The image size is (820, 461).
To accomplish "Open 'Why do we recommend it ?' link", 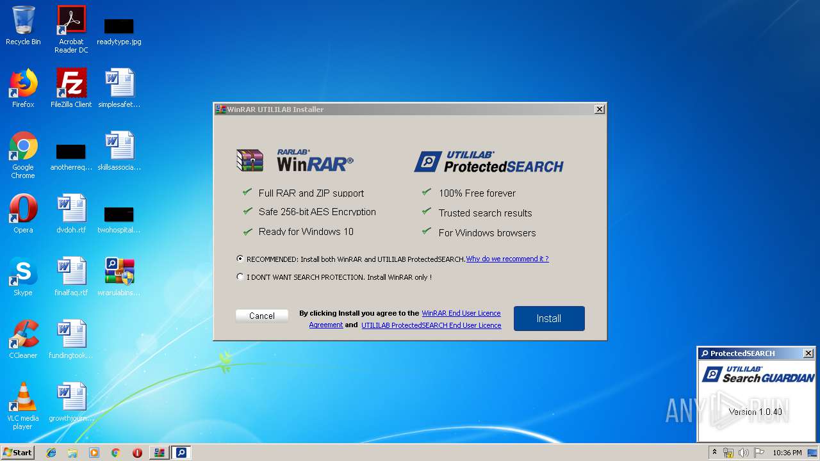I will coord(507,259).
